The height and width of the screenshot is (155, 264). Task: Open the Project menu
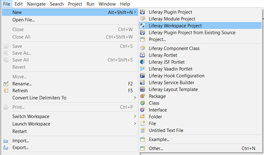click(x=75, y=4)
